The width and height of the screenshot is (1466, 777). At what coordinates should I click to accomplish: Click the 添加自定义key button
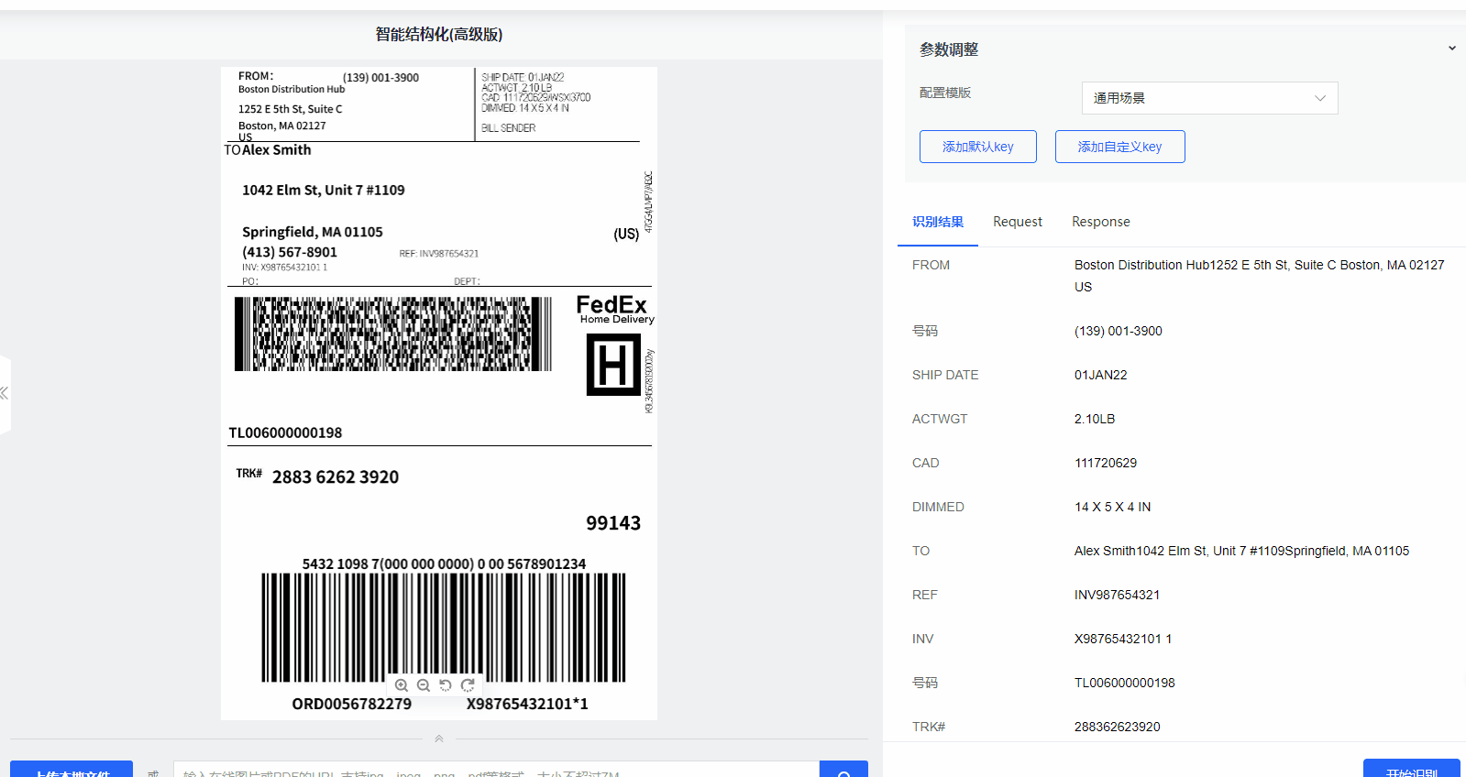click(x=1119, y=147)
